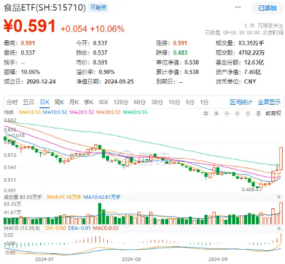
Task: Zoom out chart with minus icon
Action: click(227, 114)
